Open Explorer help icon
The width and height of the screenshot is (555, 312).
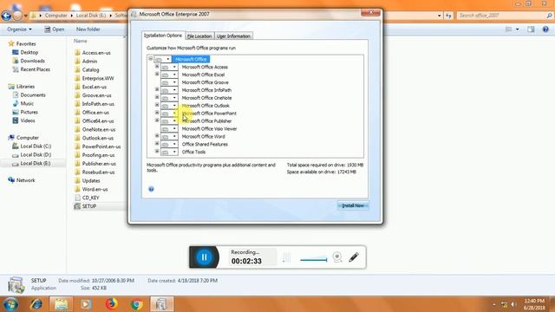545,29
